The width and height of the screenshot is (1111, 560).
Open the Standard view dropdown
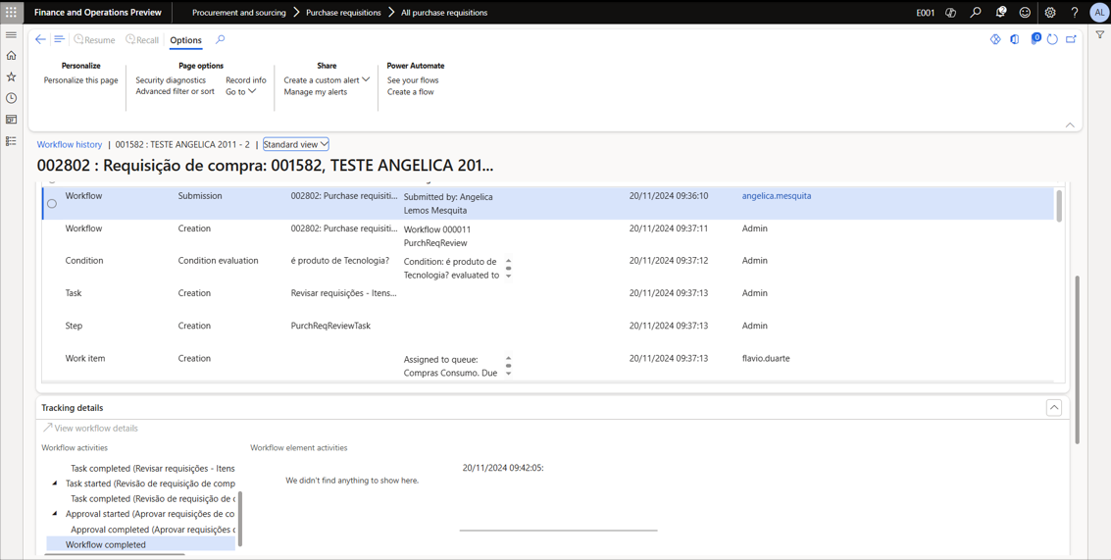coord(295,144)
